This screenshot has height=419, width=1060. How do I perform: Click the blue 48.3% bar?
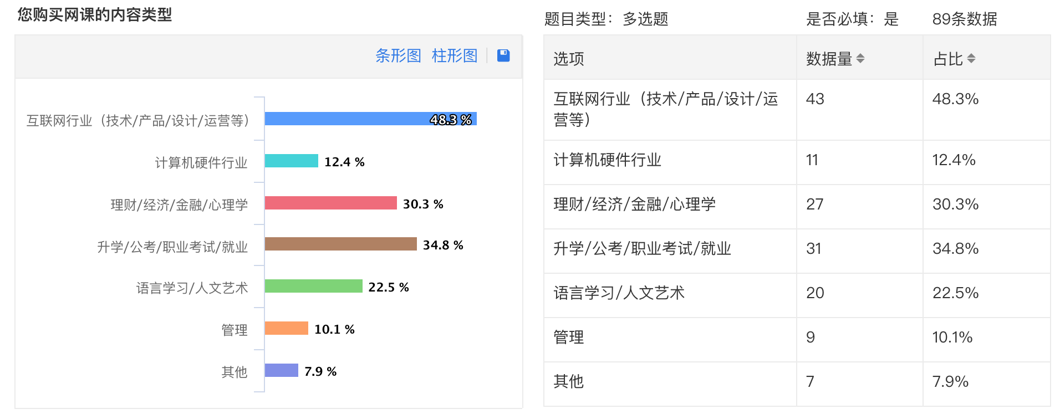coord(370,119)
